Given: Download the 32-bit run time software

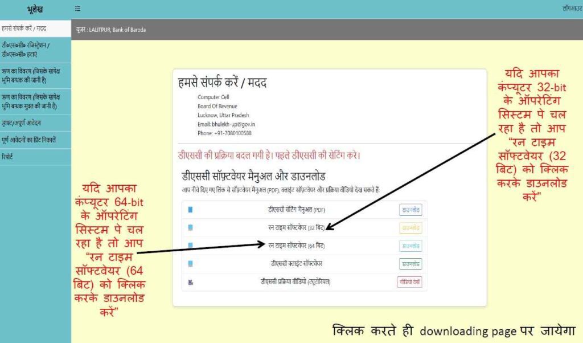Looking at the screenshot, I should pos(410,228).
